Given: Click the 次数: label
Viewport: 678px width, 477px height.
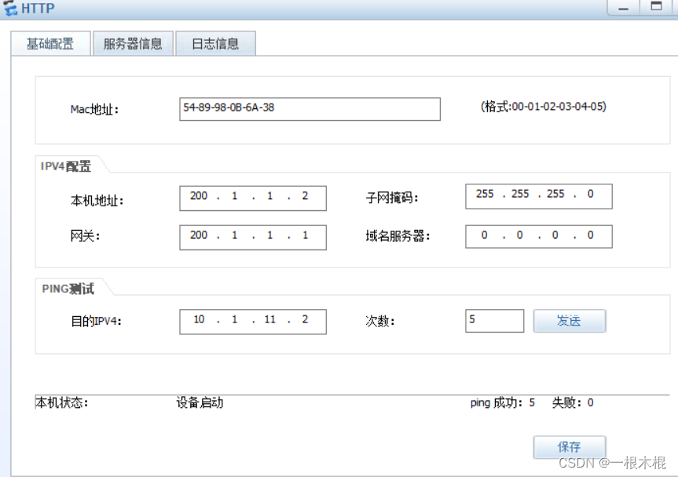Looking at the screenshot, I should (380, 321).
